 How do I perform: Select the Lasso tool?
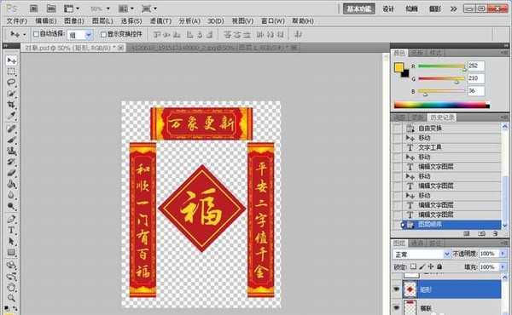[x=11, y=83]
